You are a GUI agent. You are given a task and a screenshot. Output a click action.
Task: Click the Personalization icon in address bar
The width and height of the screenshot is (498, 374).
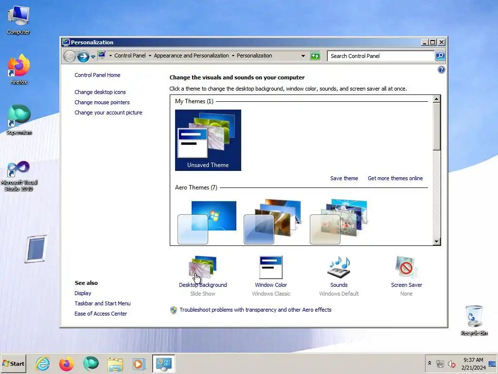pos(102,56)
